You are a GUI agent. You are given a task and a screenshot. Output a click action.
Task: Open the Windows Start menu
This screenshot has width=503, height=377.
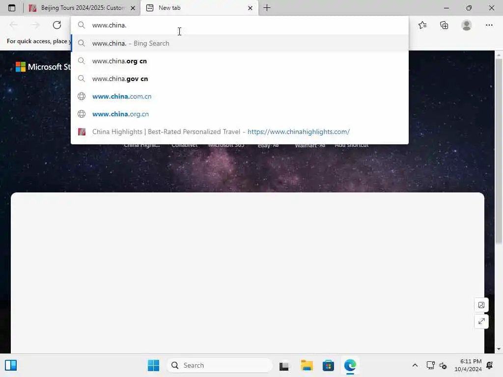[153, 365]
